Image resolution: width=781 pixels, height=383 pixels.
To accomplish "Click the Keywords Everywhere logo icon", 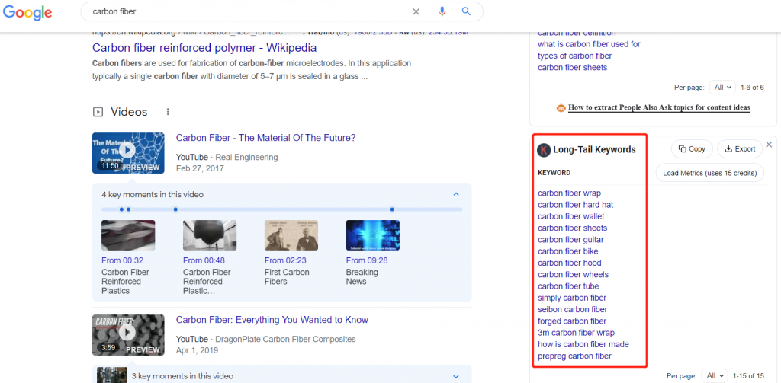I will point(544,150).
